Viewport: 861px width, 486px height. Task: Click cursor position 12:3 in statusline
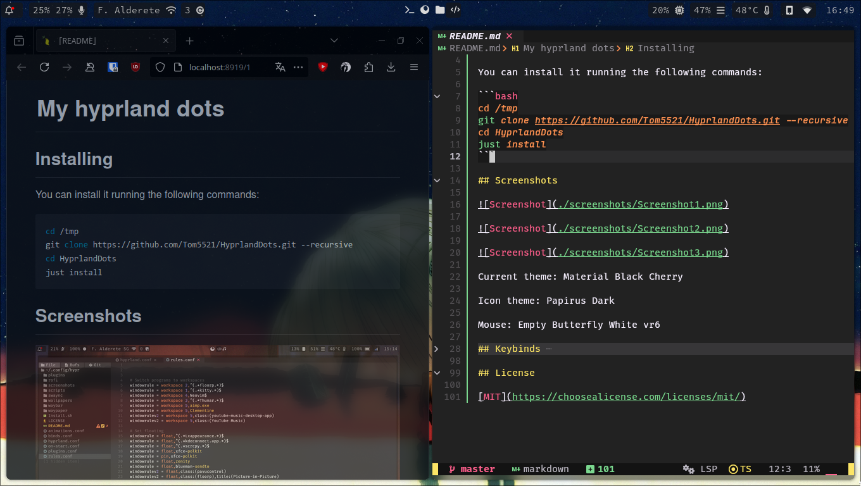tap(780, 469)
